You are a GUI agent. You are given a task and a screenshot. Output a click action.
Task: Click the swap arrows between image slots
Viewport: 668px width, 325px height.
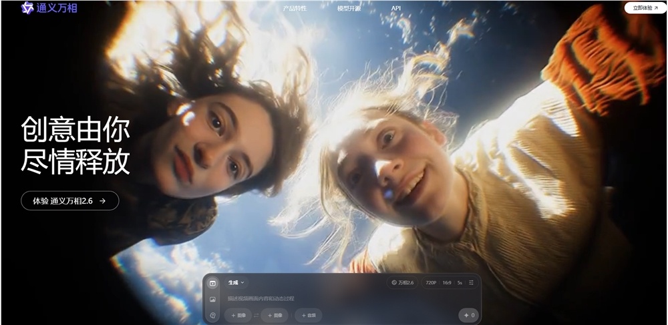tap(256, 315)
